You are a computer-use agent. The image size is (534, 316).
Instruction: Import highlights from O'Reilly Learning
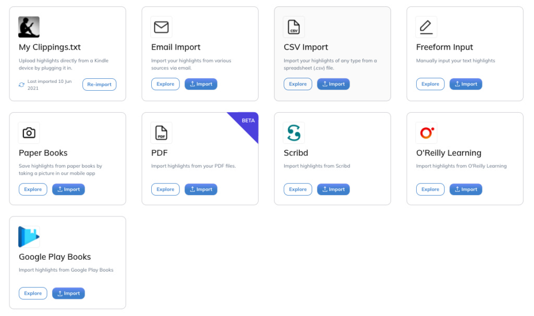tap(466, 189)
